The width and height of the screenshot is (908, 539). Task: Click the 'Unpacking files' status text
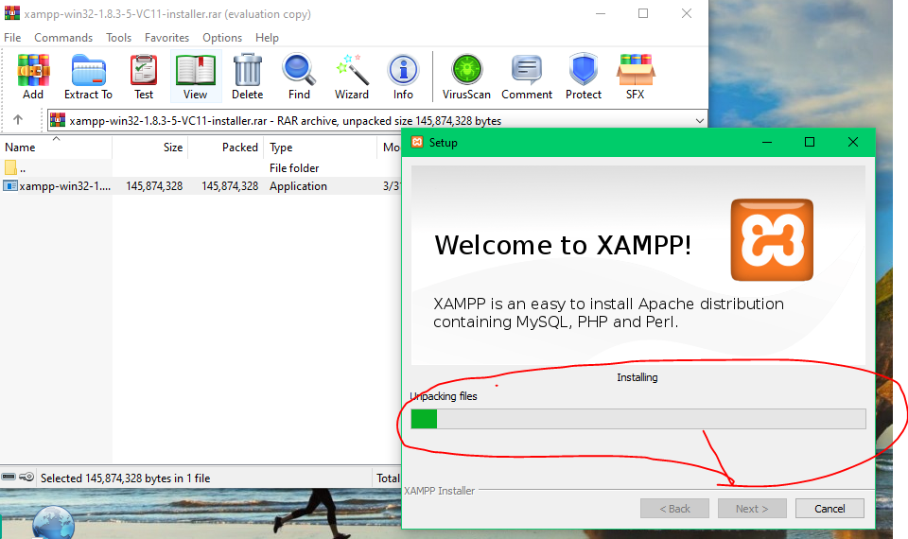(x=444, y=396)
